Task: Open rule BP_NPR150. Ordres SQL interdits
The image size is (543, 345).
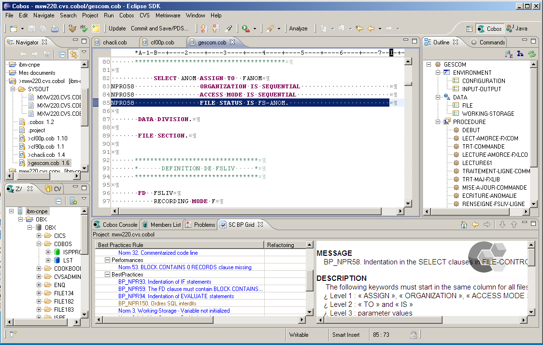Action: click(157, 304)
